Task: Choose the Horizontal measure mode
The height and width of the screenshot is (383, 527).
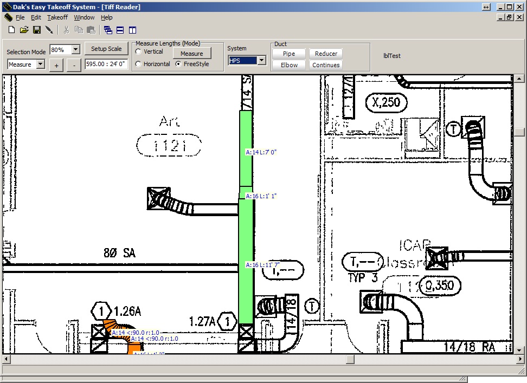Action: [139, 64]
